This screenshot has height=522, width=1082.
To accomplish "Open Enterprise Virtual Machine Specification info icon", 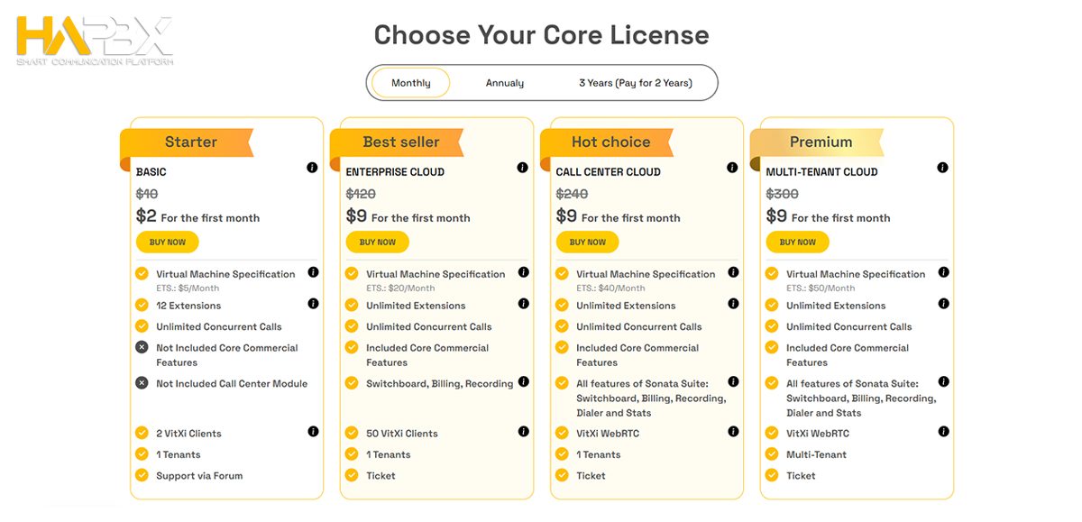I will pos(523,272).
